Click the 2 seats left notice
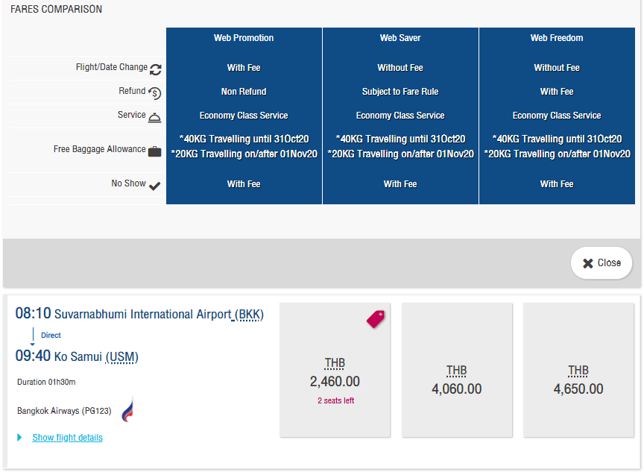The height and width of the screenshot is (472, 644). pyautogui.click(x=335, y=400)
